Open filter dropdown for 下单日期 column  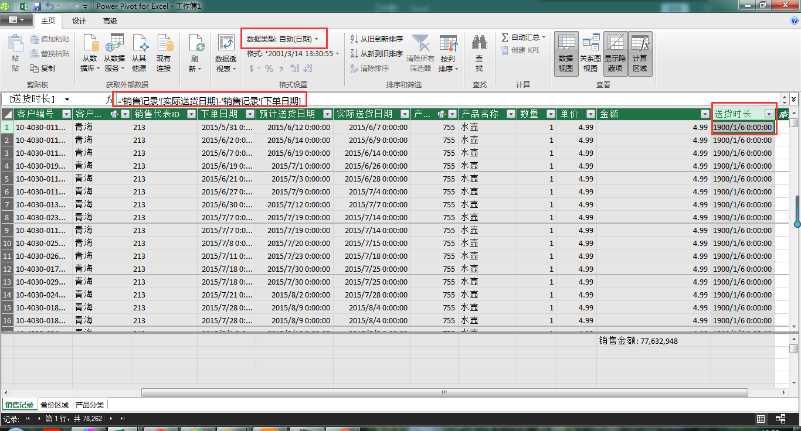pos(250,114)
